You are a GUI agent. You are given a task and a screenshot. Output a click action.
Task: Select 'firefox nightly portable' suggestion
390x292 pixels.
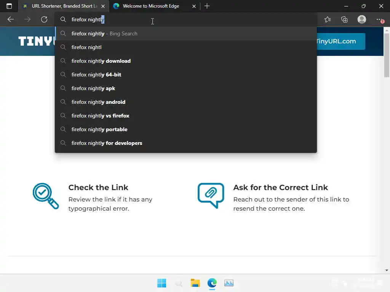point(186,129)
